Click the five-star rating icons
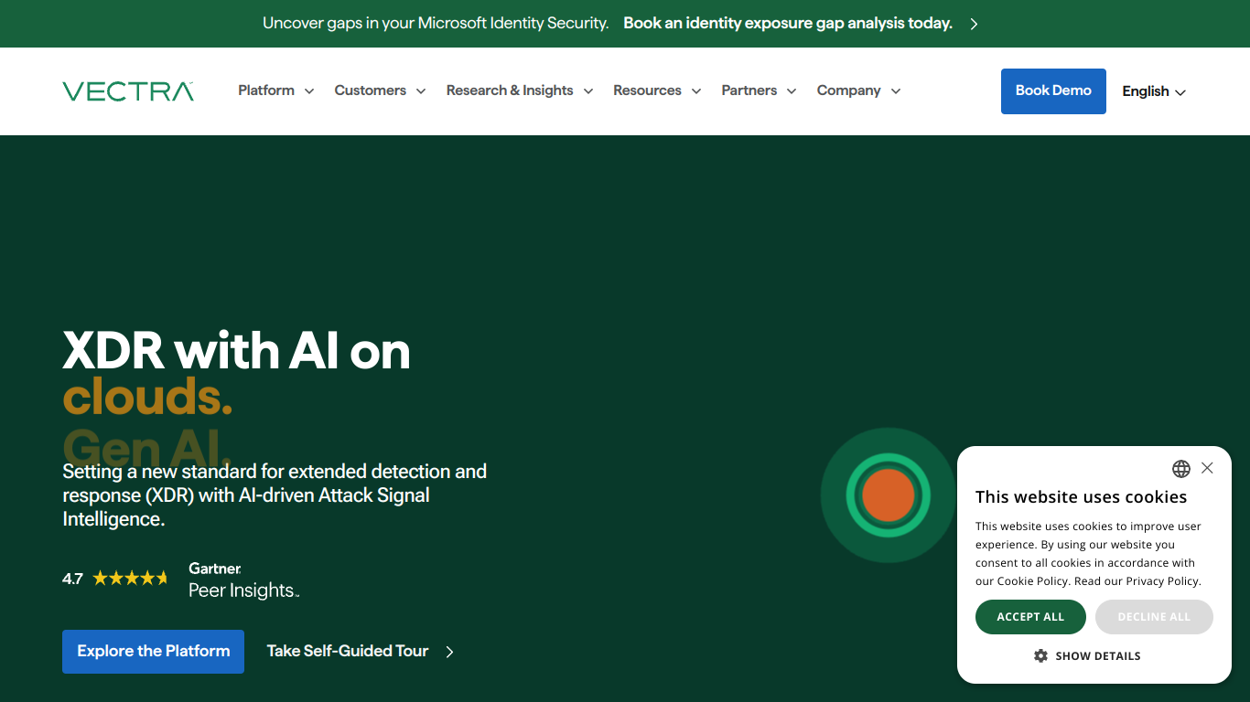This screenshot has height=702, width=1250. point(131,578)
